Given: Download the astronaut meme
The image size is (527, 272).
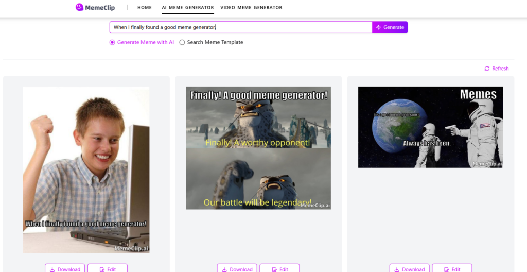Looking at the screenshot, I should pos(409,268).
